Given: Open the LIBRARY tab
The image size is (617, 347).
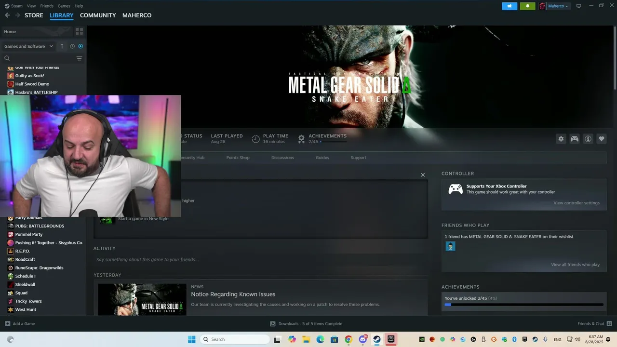Looking at the screenshot, I should [62, 15].
